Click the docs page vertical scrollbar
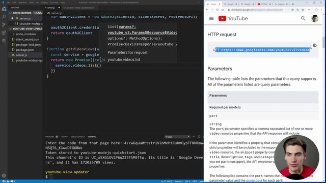Screen dimensions: 326x183 tap(323, 42)
